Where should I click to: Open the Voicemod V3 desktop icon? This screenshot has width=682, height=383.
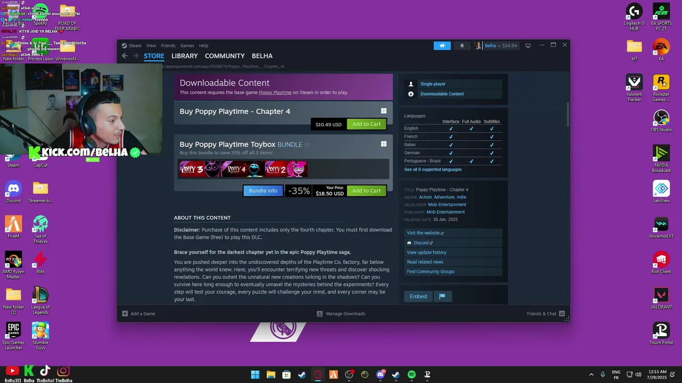click(661, 228)
